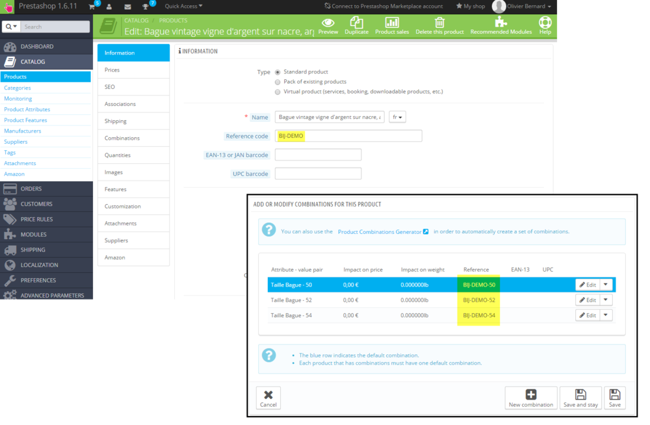Open the Product Combinations Generator link
This screenshot has height=425, width=650.
[x=383, y=232]
